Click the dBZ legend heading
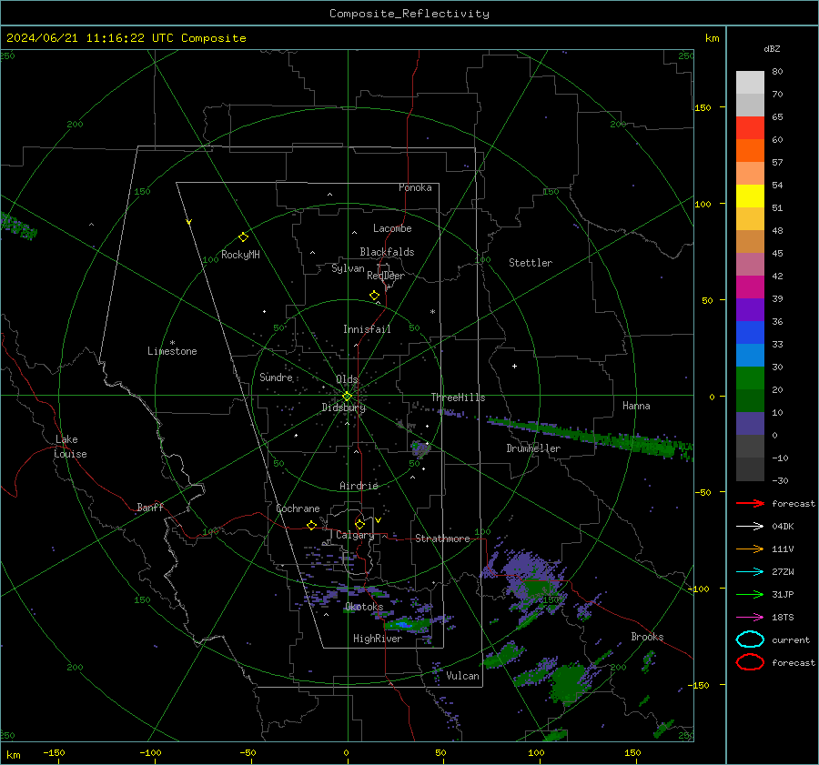The image size is (819, 765). [x=772, y=49]
